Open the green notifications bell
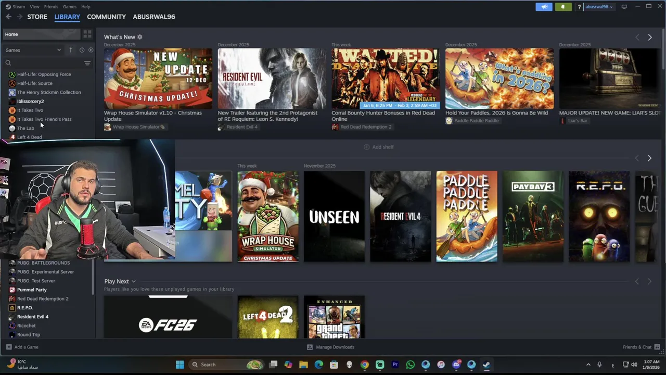The height and width of the screenshot is (375, 666). point(562,7)
